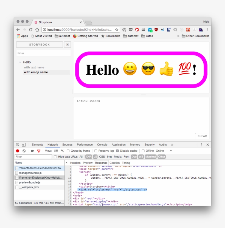Click the record network log button
This screenshot has width=225, height=228.
pos(18,151)
